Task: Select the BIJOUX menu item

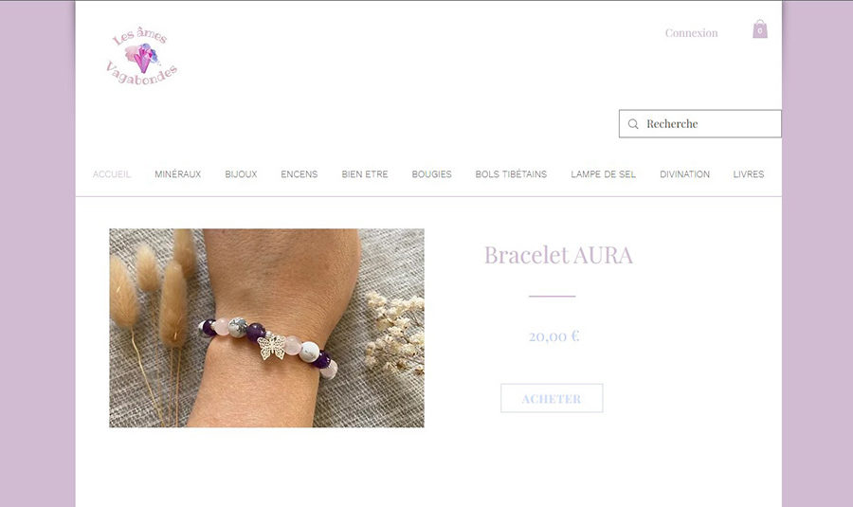Action: (241, 174)
